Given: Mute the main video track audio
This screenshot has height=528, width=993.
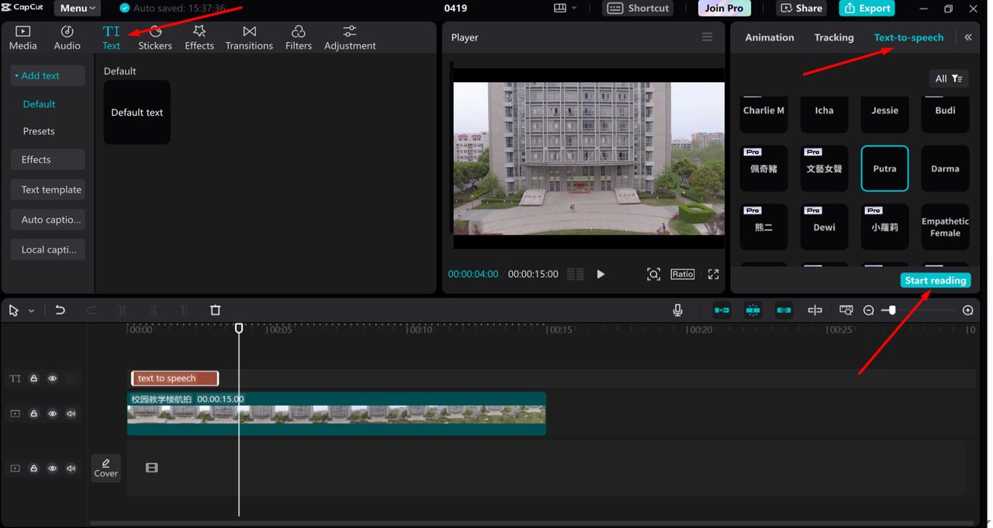Looking at the screenshot, I should [x=71, y=414].
